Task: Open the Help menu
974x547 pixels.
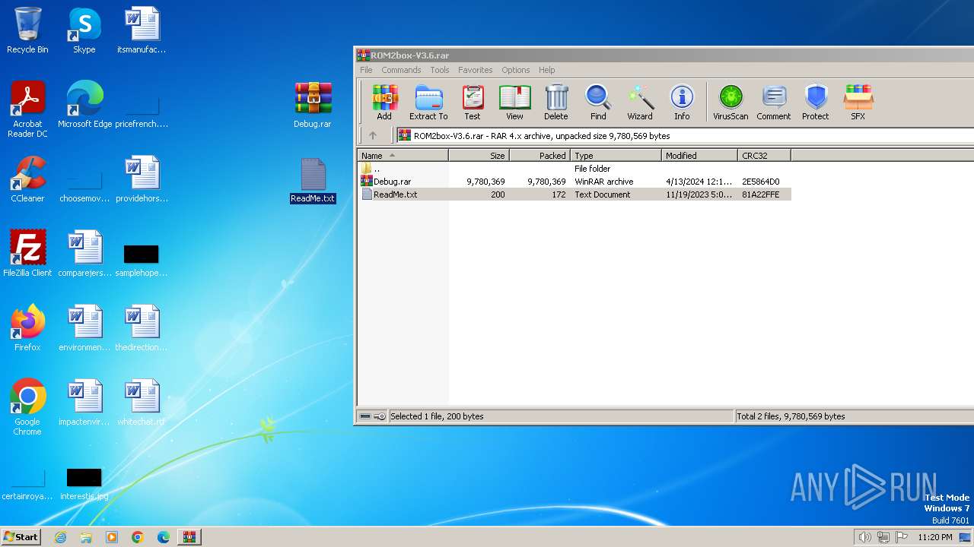Action: coord(546,70)
